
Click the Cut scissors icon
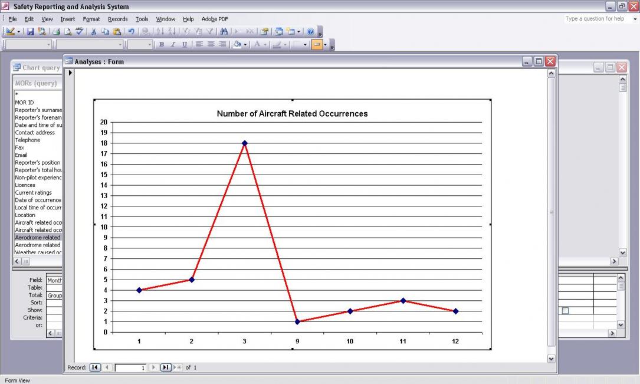(x=93, y=31)
